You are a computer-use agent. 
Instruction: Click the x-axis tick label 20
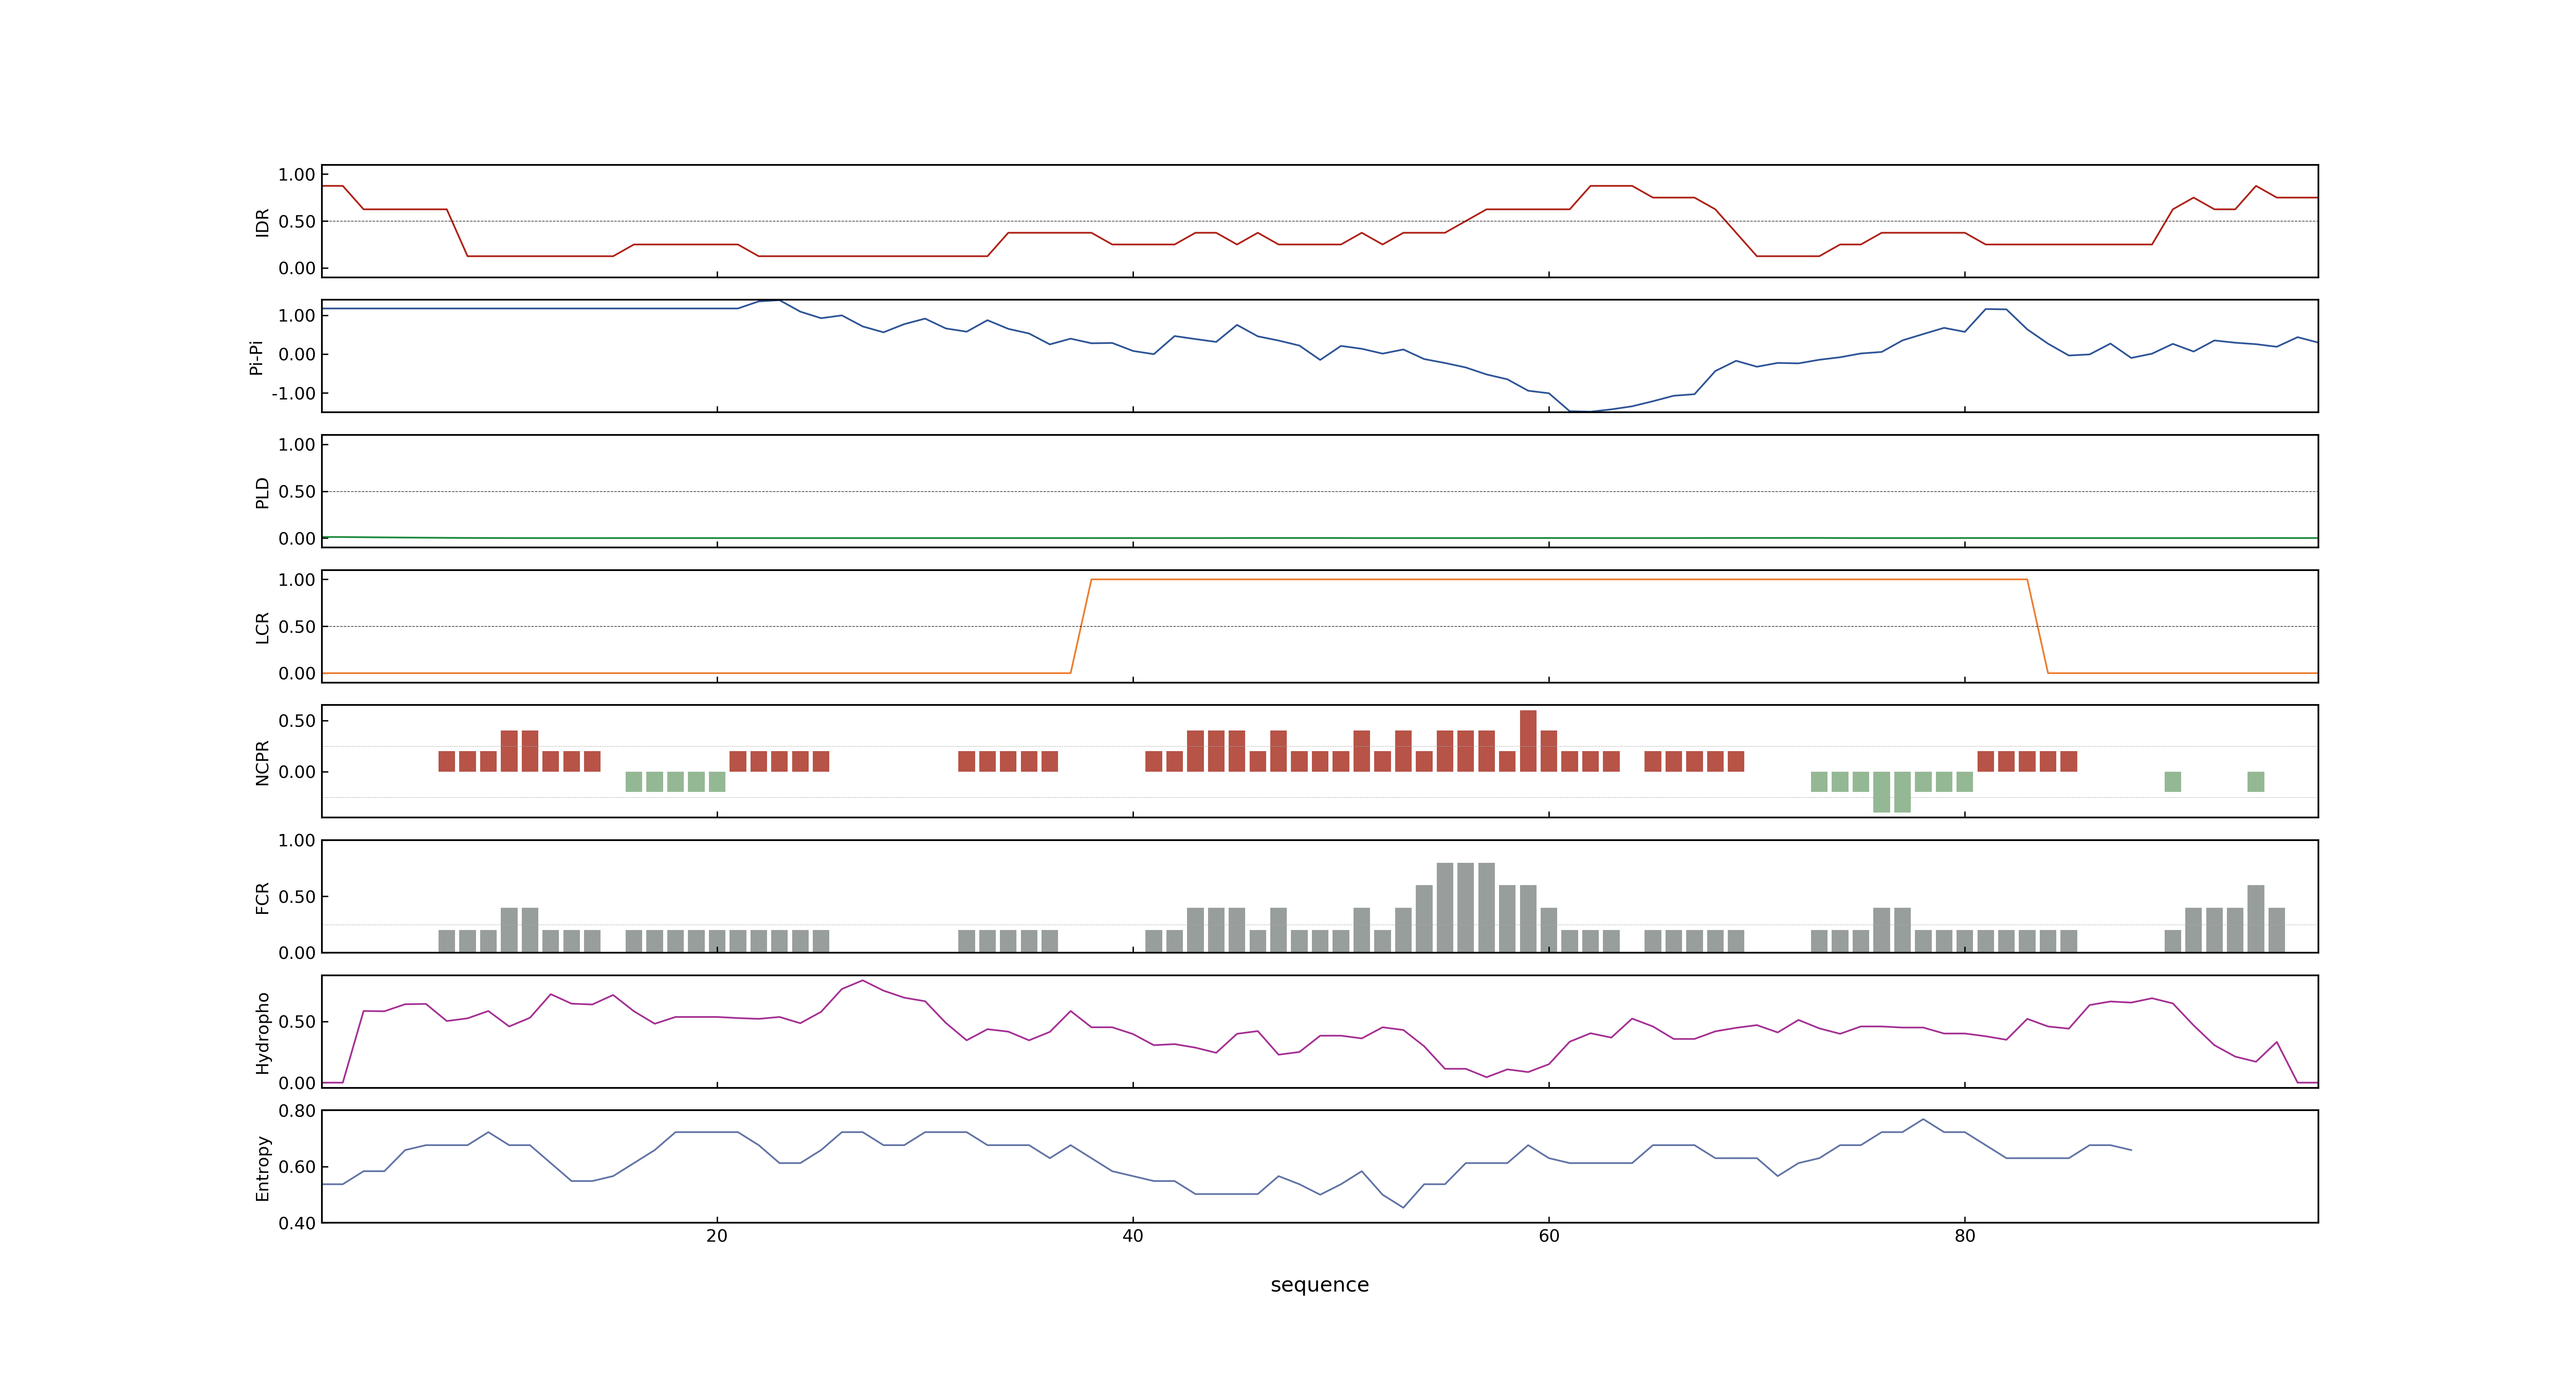717,1235
